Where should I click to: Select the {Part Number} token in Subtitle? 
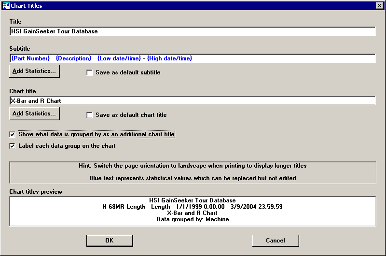30,58
